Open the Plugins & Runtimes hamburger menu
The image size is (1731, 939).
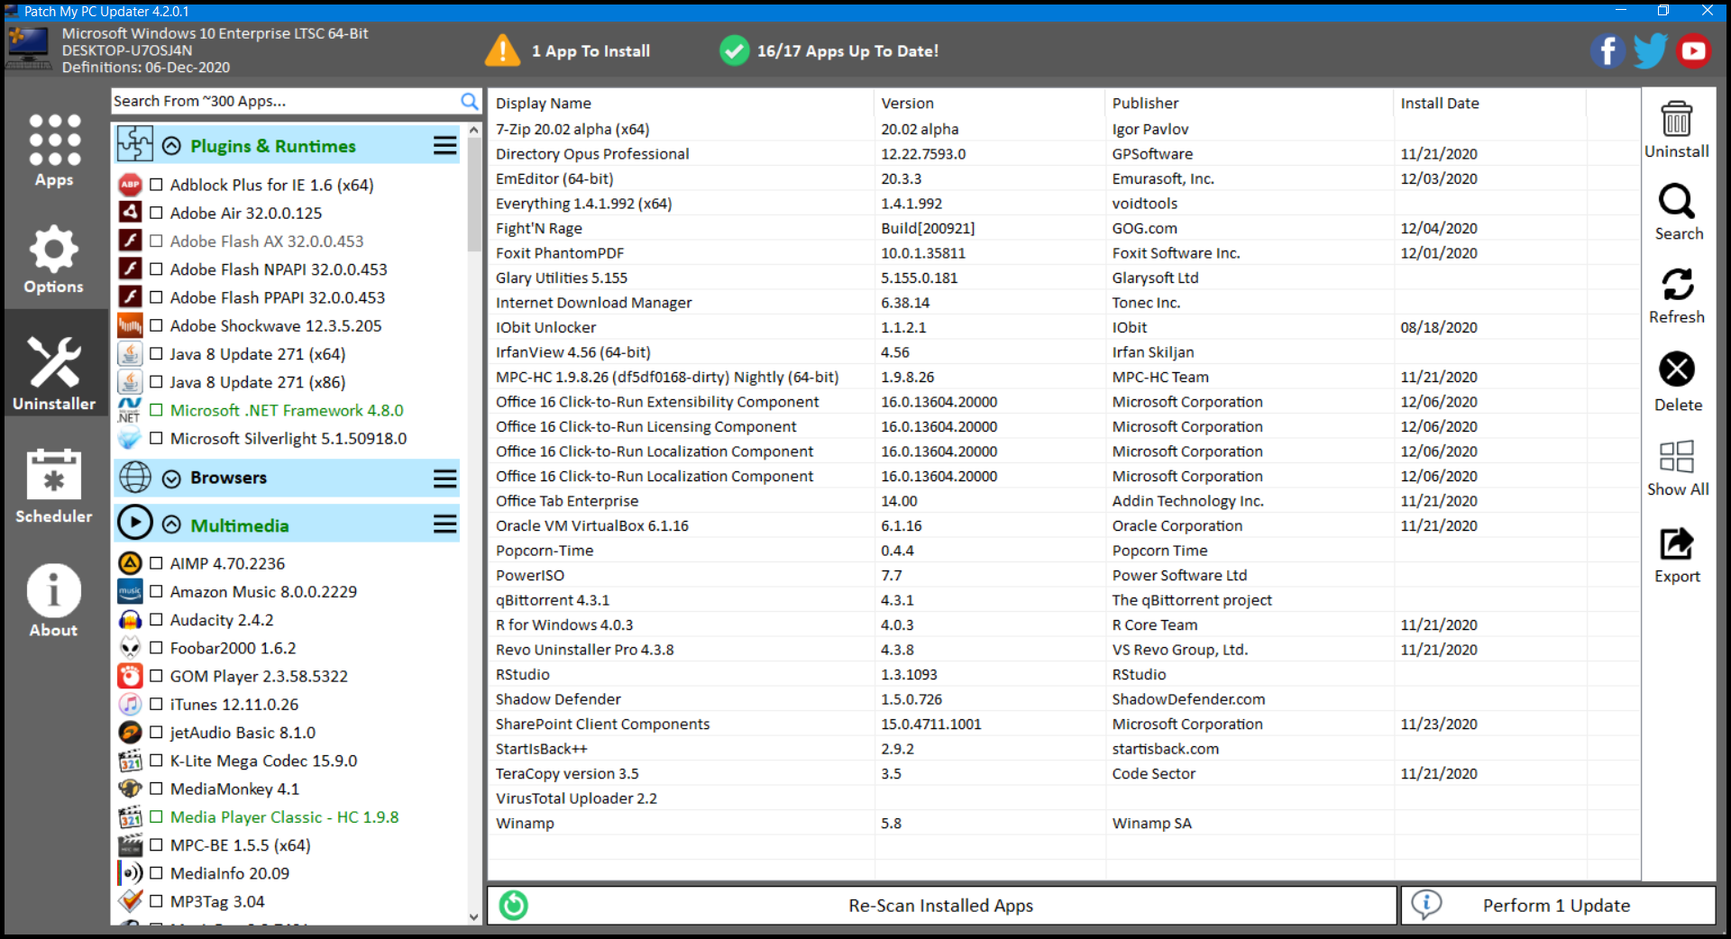pyautogui.click(x=445, y=145)
